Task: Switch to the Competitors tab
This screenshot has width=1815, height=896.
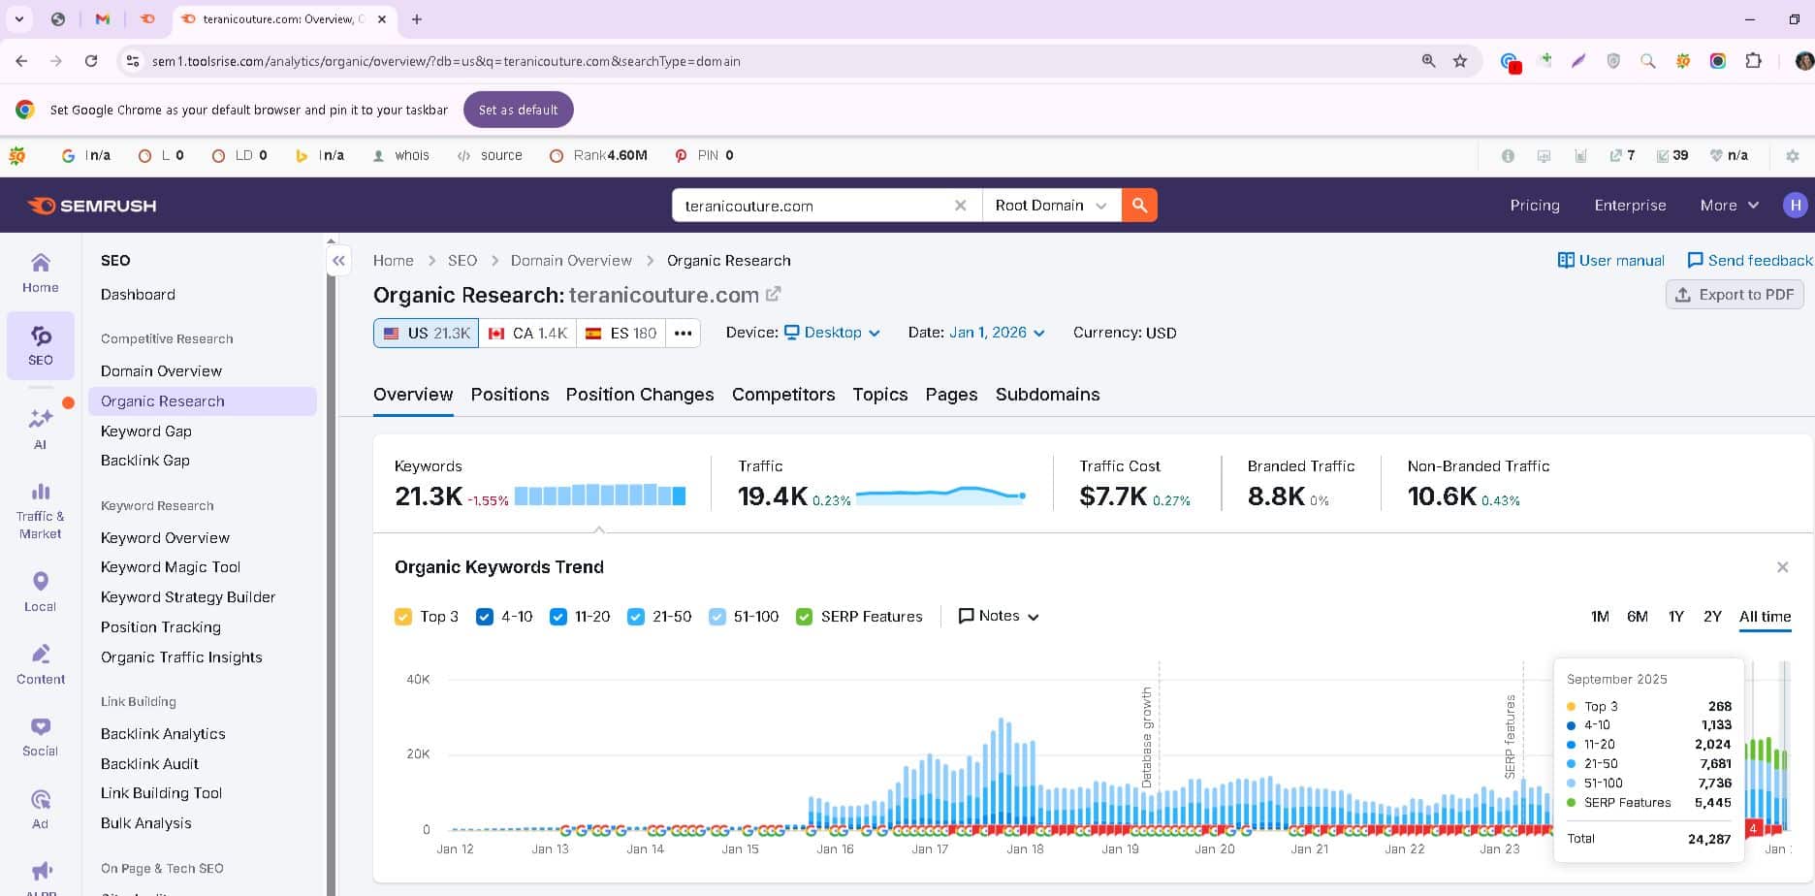Action: 783,395
